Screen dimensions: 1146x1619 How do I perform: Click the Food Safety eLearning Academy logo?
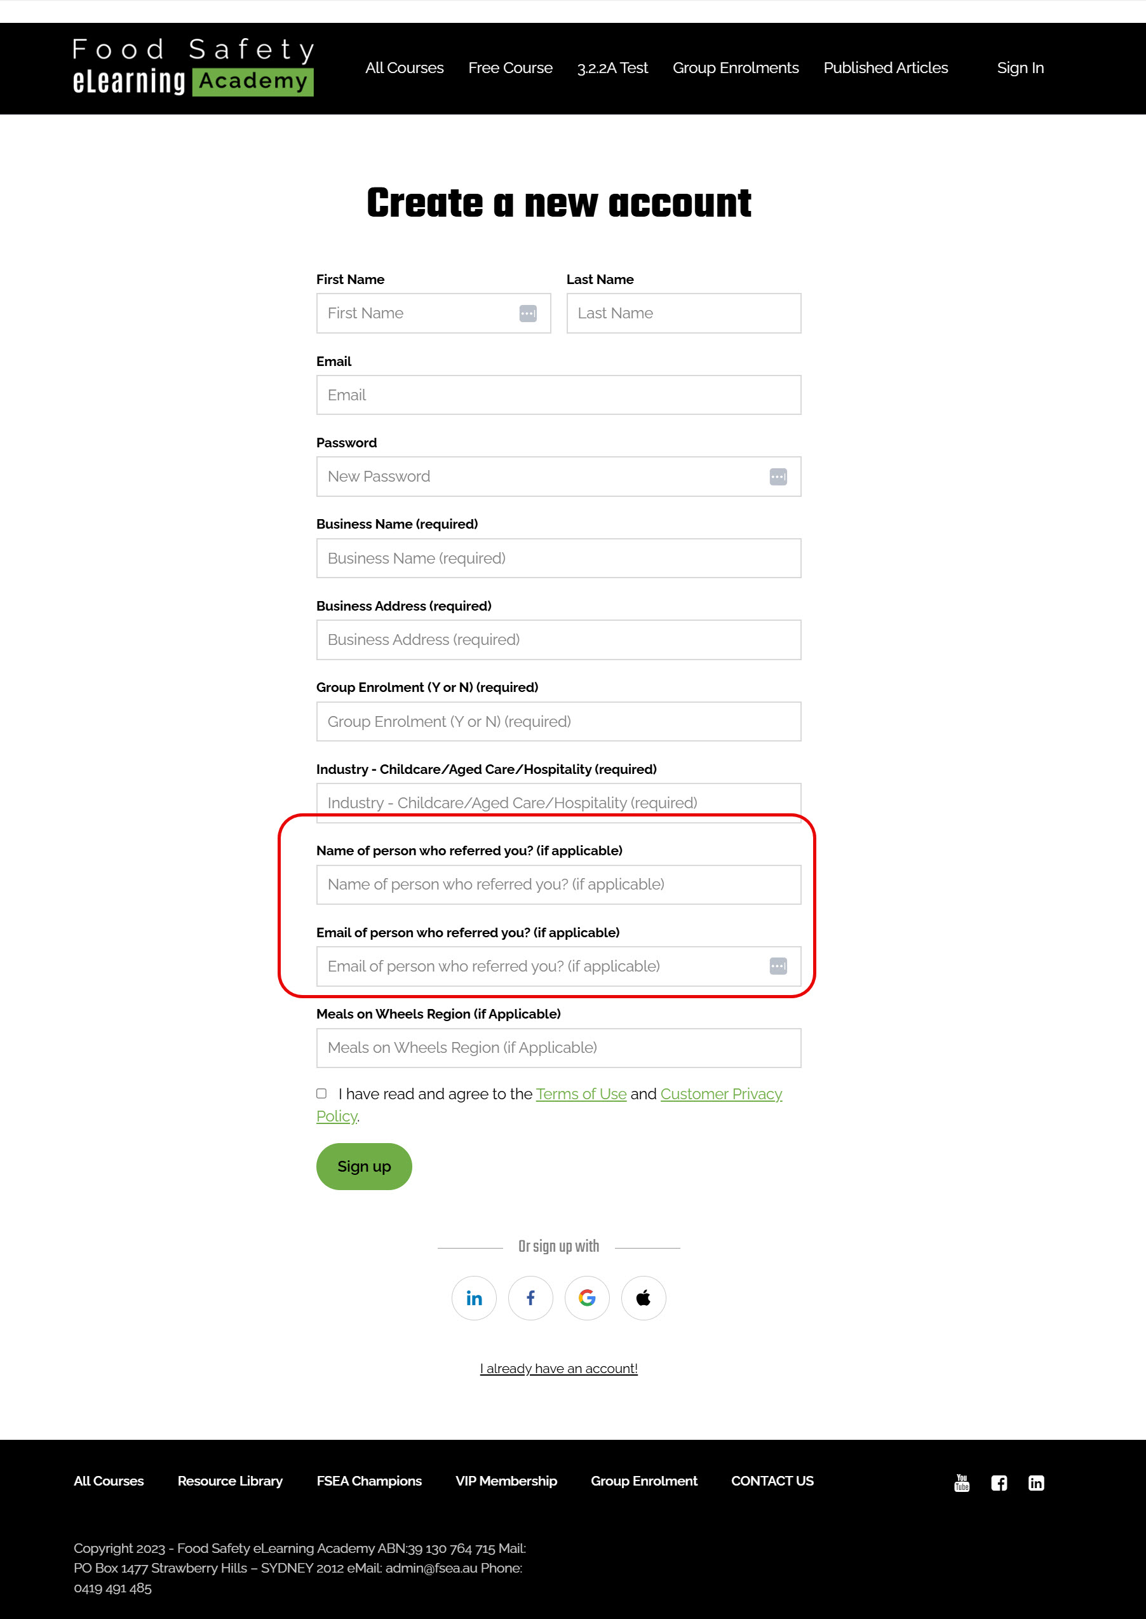(x=193, y=67)
